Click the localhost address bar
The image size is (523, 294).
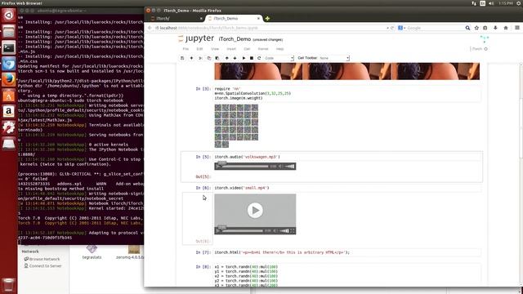tap(270, 28)
